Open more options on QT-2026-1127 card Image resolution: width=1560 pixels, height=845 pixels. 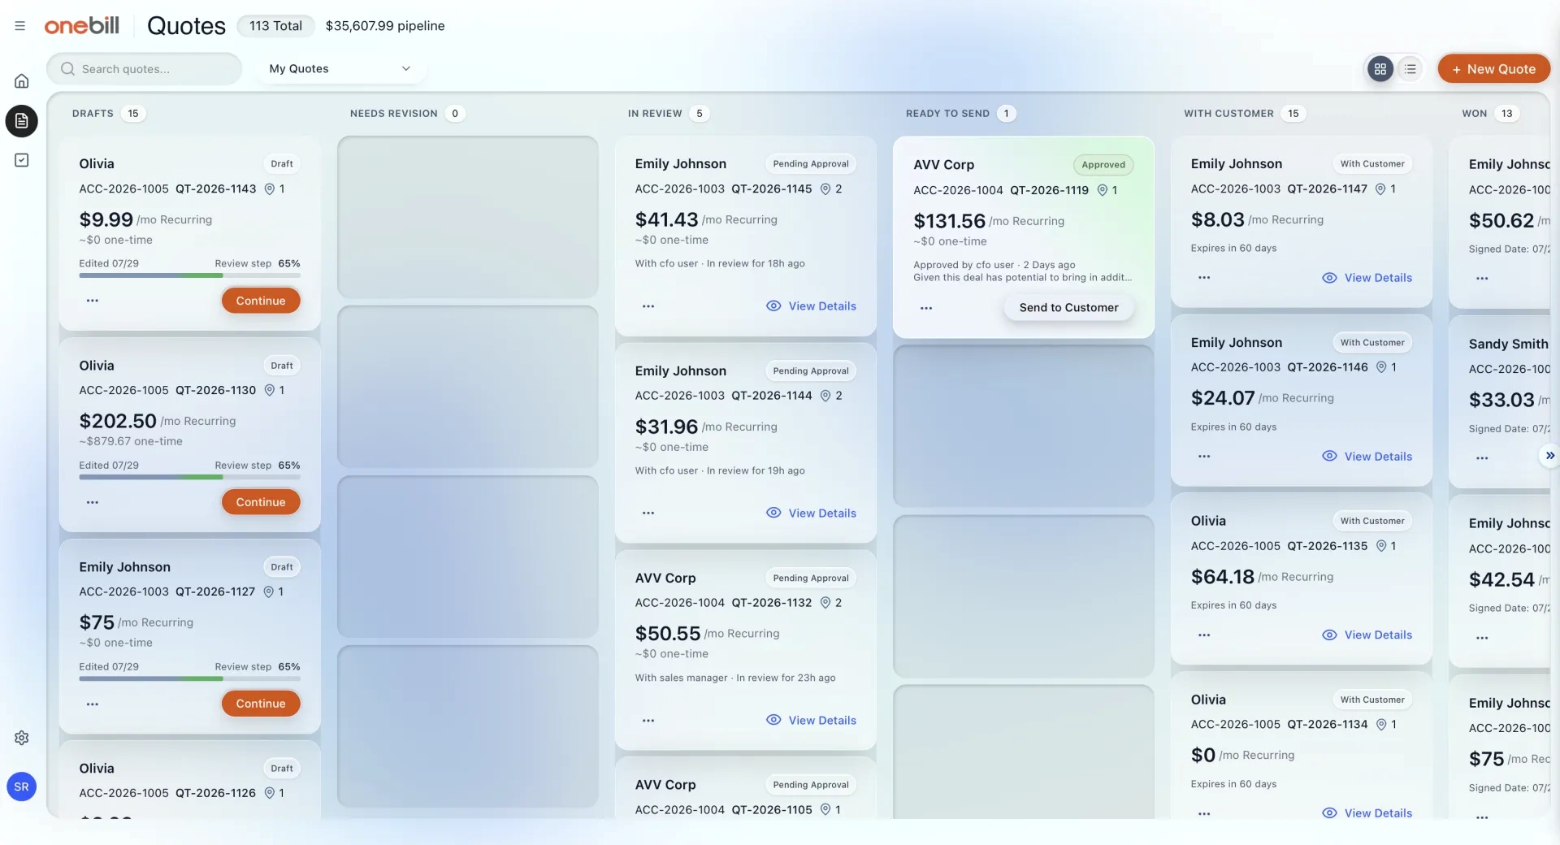click(93, 704)
